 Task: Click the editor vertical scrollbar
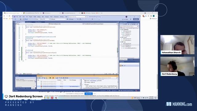[x=118, y=49]
